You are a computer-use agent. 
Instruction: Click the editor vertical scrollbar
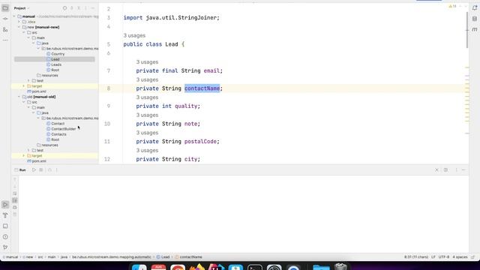pyautogui.click(x=466, y=31)
